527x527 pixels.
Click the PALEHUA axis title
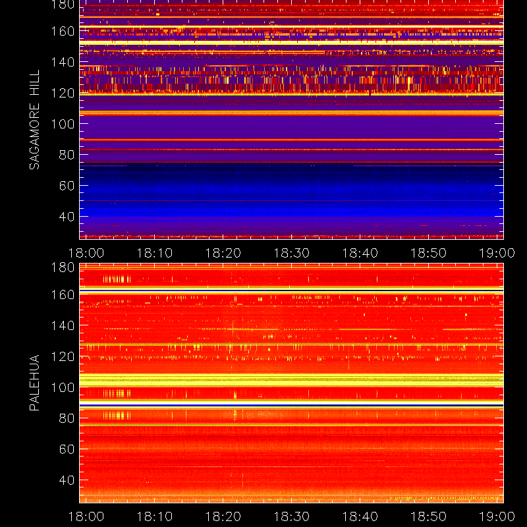[34, 383]
